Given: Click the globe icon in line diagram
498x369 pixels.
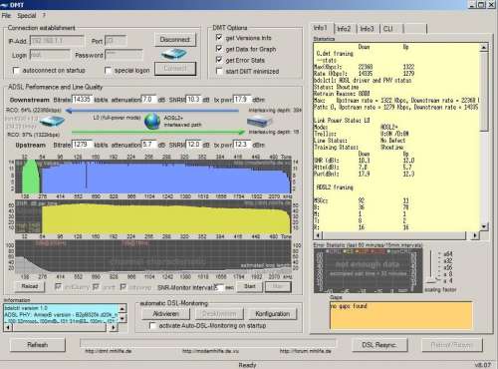Looking at the screenshot, I should coord(152,121).
